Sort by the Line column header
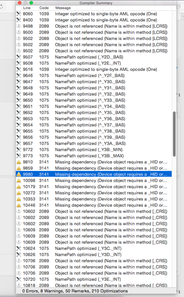This screenshot has height=297, width=184. coord(27,8)
